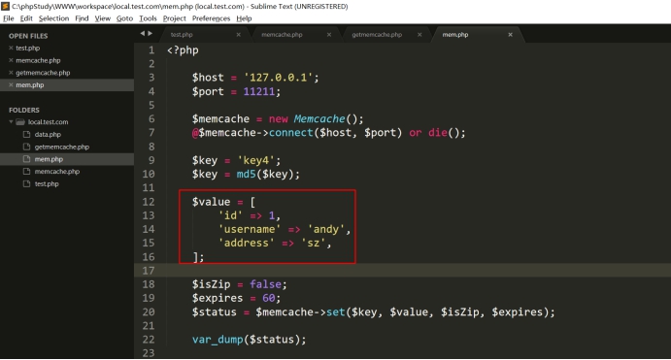The height and width of the screenshot is (360, 671).
Task: Open mem.php in the folder tree
Action: coord(49,159)
